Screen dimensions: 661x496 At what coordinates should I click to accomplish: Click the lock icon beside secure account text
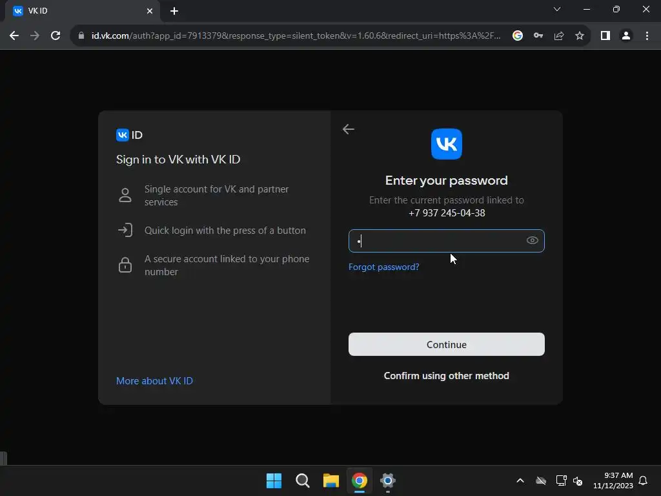(125, 265)
